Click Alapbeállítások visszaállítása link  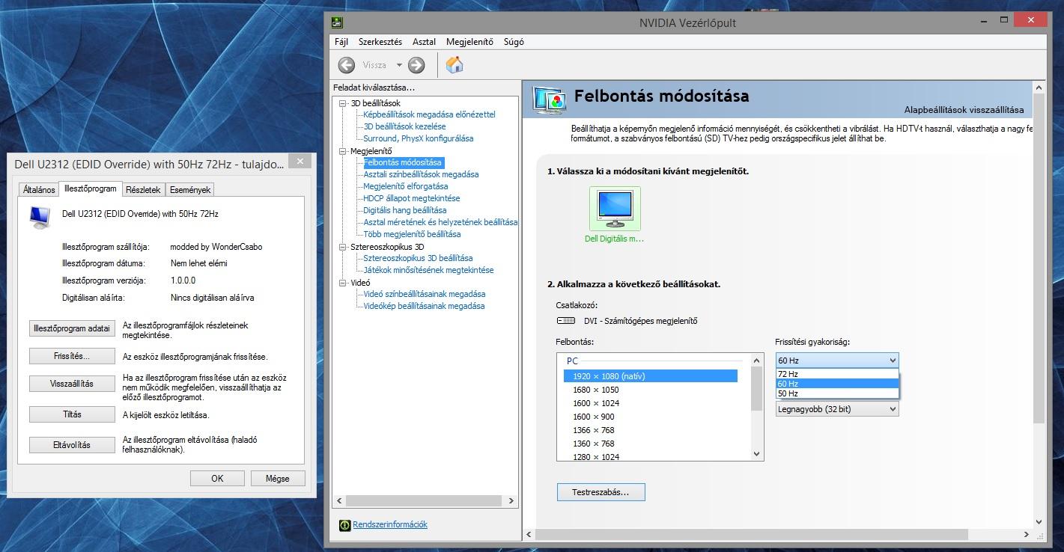(964, 110)
